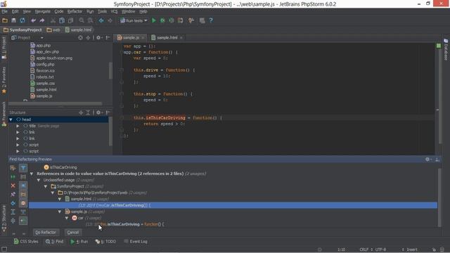Open Project panel gear settings

click(98, 38)
